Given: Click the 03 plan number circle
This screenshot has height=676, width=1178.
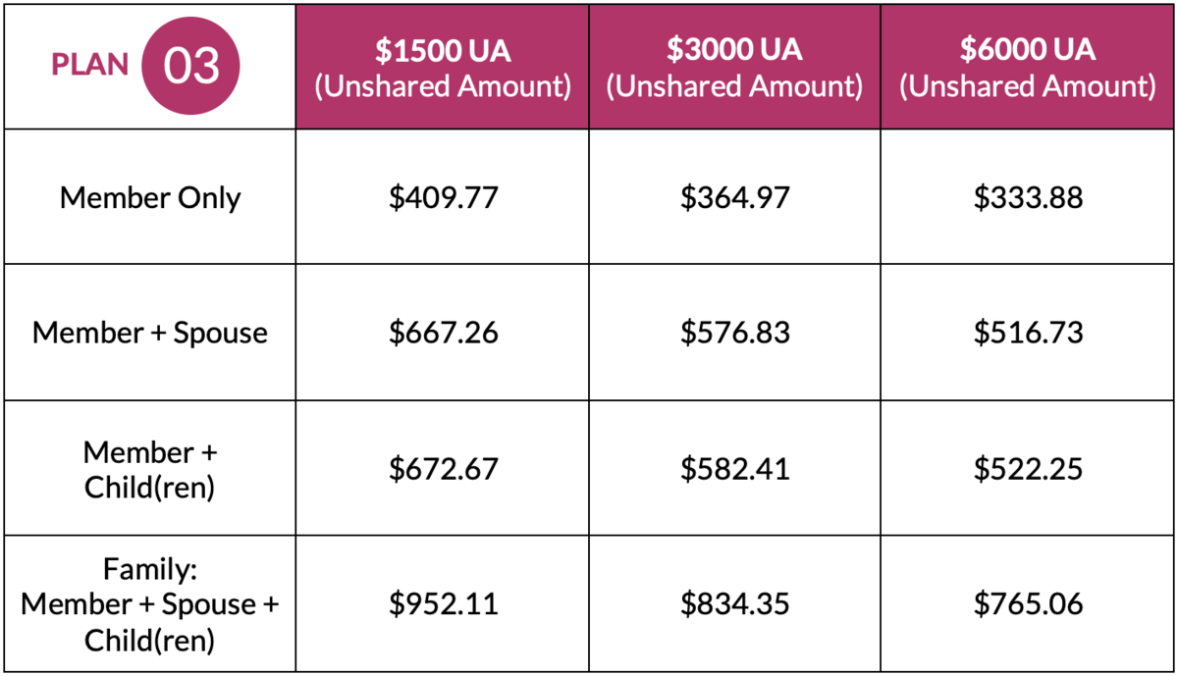Looking at the screenshot, I should (191, 66).
